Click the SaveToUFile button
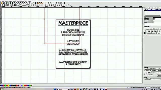Screen dimensions: 161x90 click(148, 70)
